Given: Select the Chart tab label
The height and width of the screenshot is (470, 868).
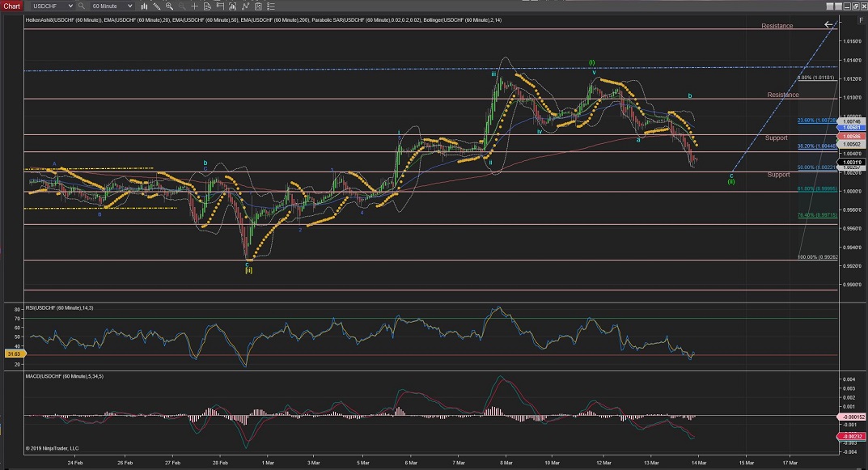Looking at the screenshot, I should 11,6.
